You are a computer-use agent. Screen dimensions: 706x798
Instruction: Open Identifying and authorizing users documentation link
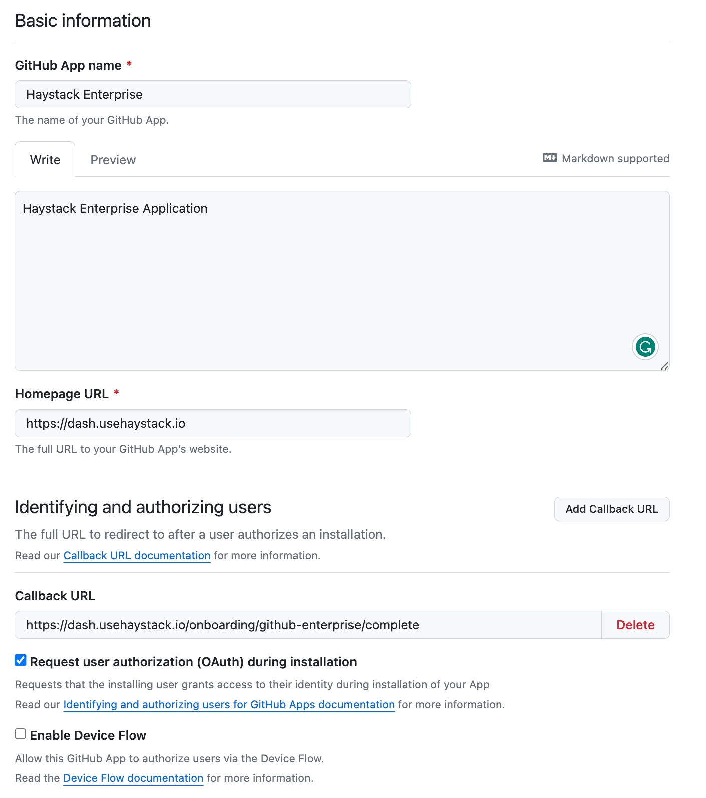tap(229, 705)
